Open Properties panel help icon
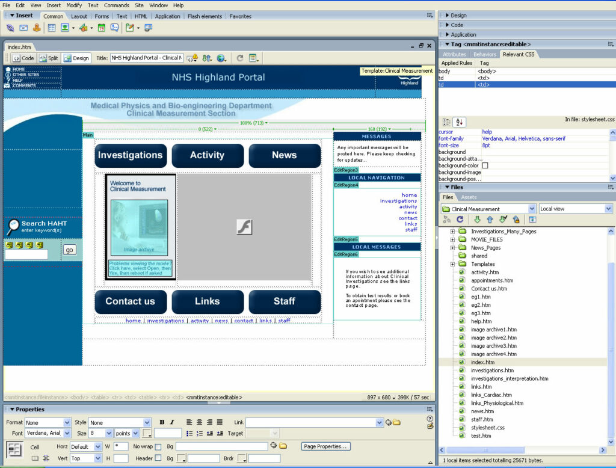Image resolution: width=616 pixels, height=468 pixels. (430, 419)
